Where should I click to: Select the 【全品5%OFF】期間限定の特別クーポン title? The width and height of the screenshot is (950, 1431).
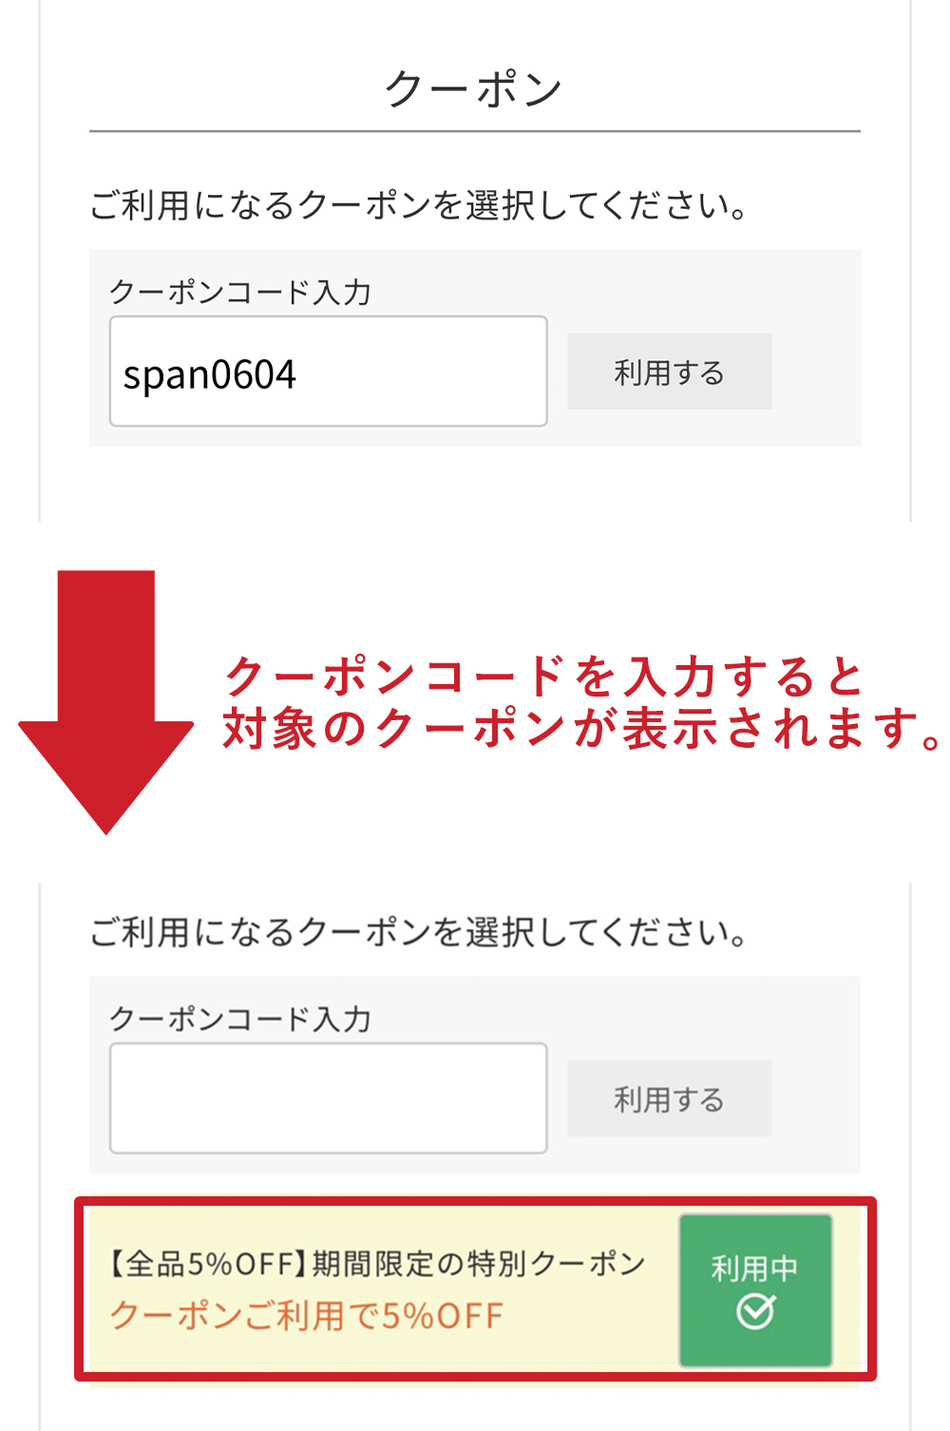click(x=377, y=1263)
